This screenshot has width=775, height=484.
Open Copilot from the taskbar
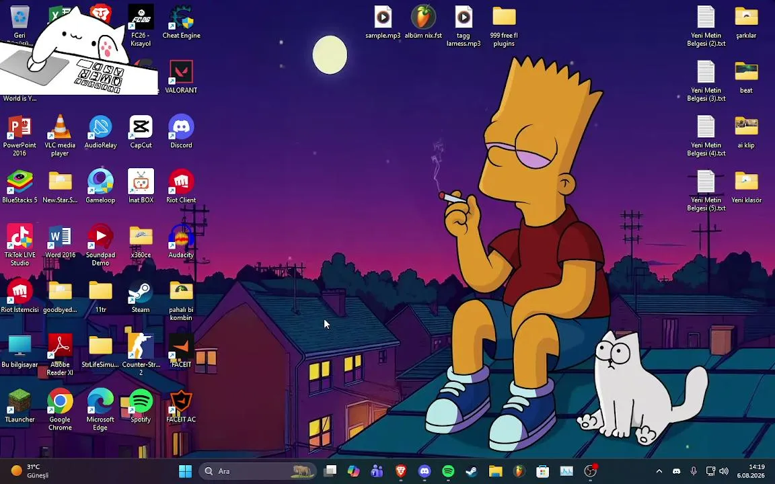pos(353,471)
